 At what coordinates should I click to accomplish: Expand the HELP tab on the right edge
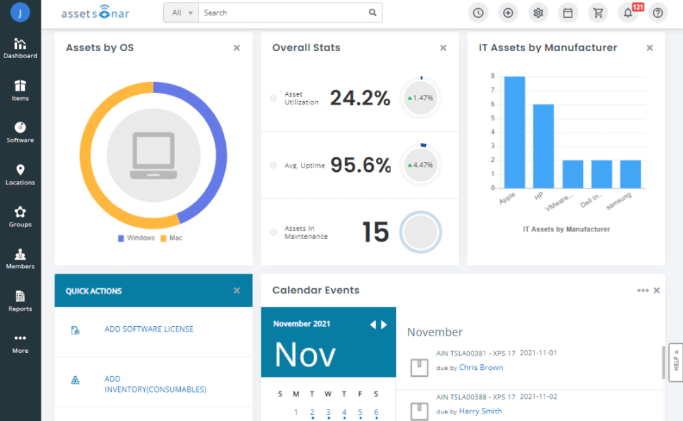click(675, 362)
